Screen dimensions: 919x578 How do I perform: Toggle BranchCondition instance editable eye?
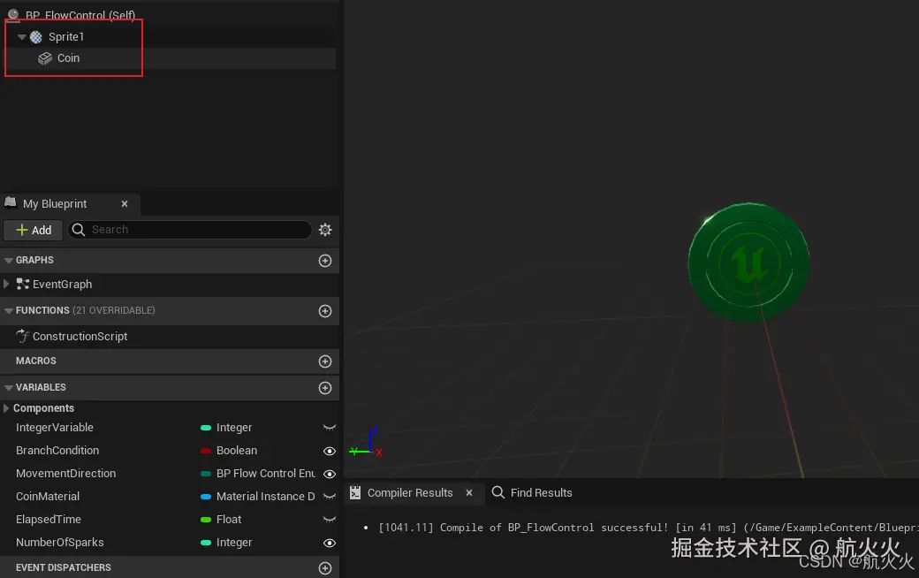click(x=330, y=451)
